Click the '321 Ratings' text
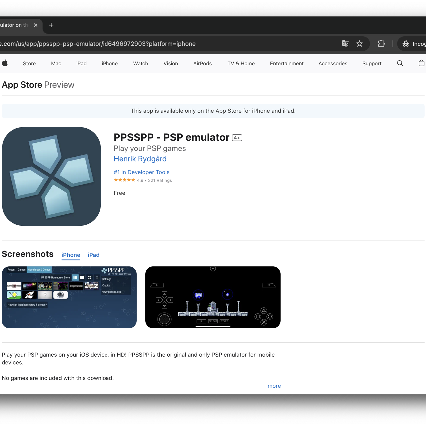 click(x=160, y=180)
